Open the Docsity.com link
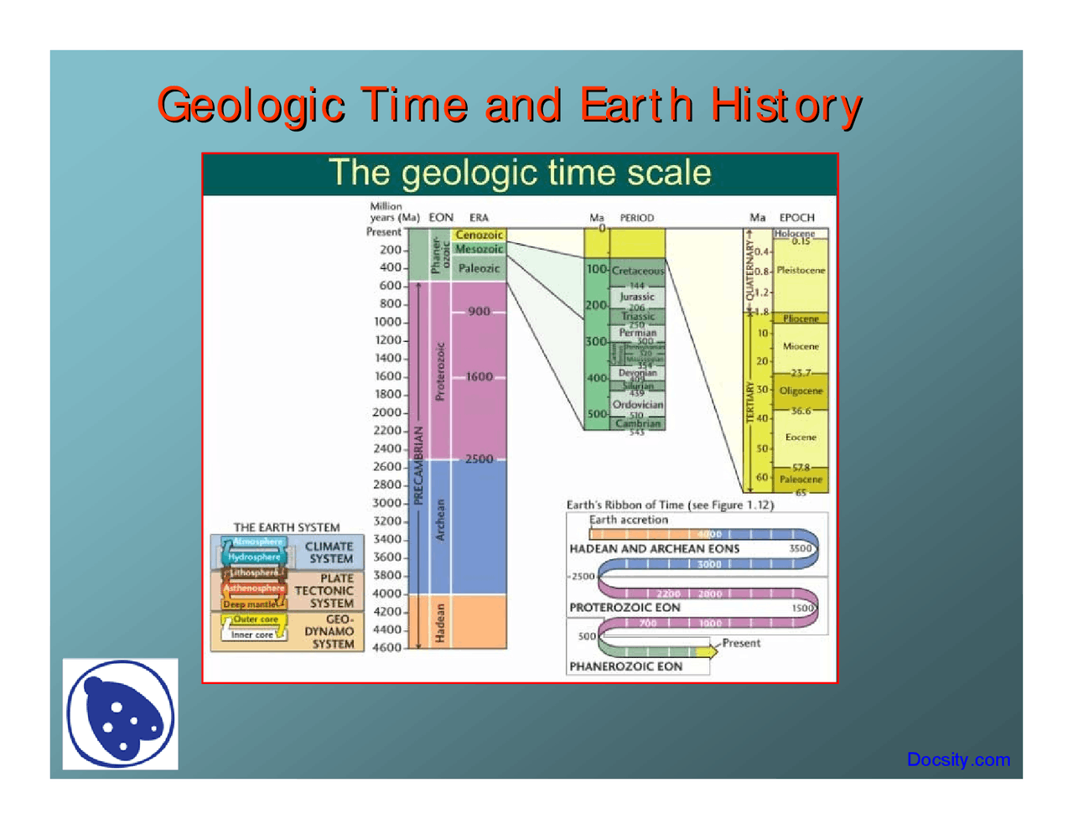This screenshot has height=829, width=1073. point(958,759)
